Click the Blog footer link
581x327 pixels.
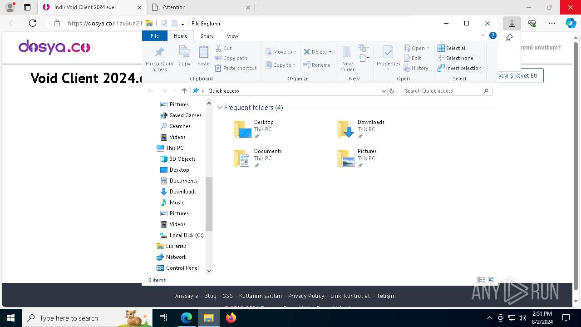tap(210, 296)
